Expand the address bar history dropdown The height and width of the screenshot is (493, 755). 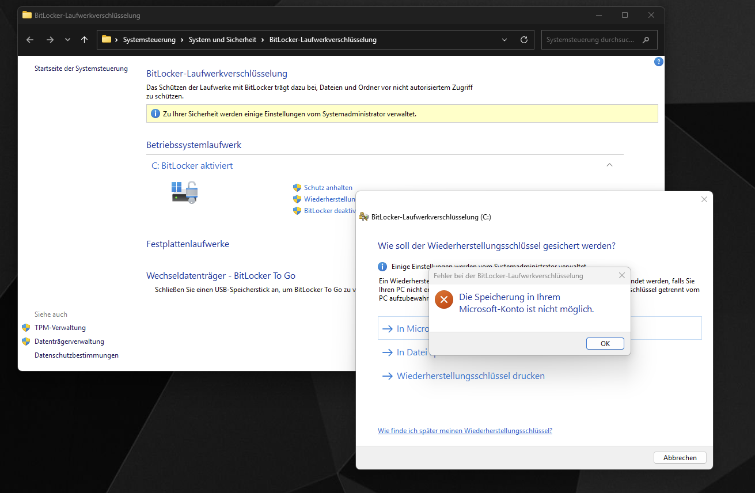pyautogui.click(x=504, y=40)
